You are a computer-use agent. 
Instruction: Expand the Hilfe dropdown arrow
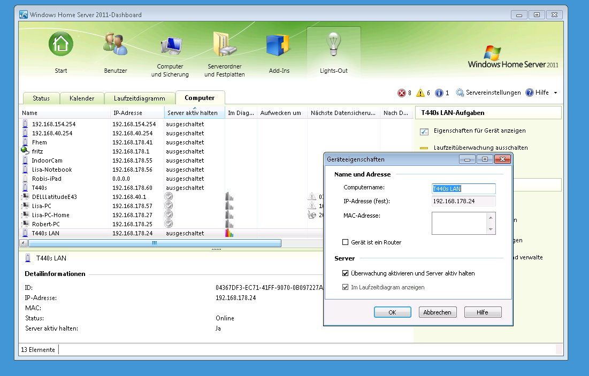point(556,93)
